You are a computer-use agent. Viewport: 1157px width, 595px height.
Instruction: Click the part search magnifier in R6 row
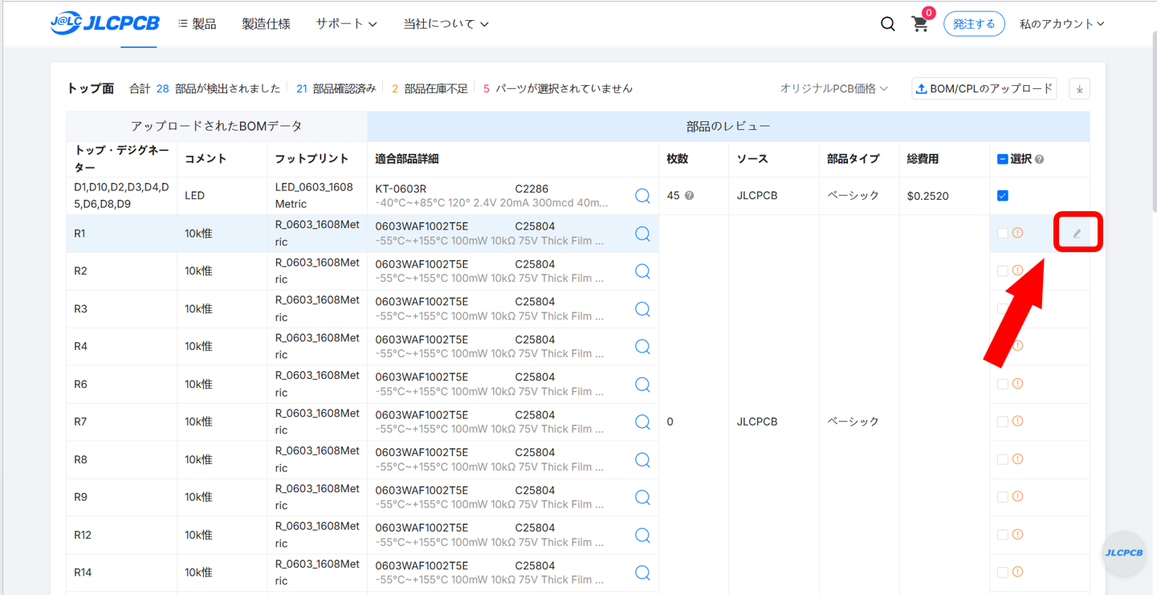coord(642,385)
